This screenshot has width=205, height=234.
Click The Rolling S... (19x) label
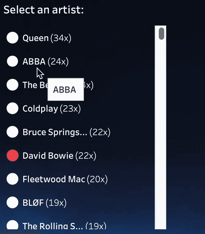pyautogui.click(x=64, y=226)
